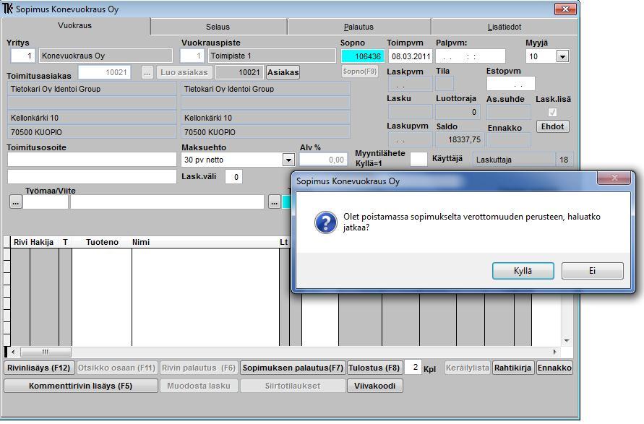Click the horizontal scrollbar thumb
The image size is (644, 424).
[x=46, y=352]
